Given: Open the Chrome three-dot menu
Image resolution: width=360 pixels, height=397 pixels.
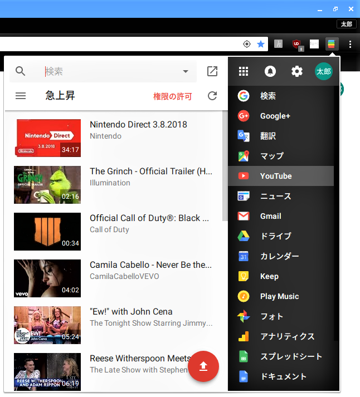Looking at the screenshot, I should pyautogui.click(x=350, y=45).
